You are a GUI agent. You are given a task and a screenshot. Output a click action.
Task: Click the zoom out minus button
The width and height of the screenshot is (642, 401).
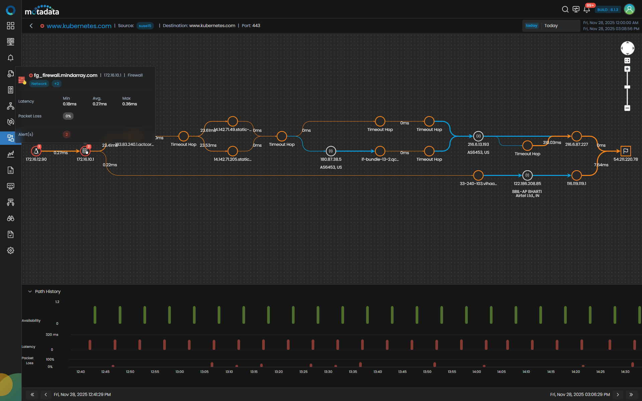pos(627,108)
